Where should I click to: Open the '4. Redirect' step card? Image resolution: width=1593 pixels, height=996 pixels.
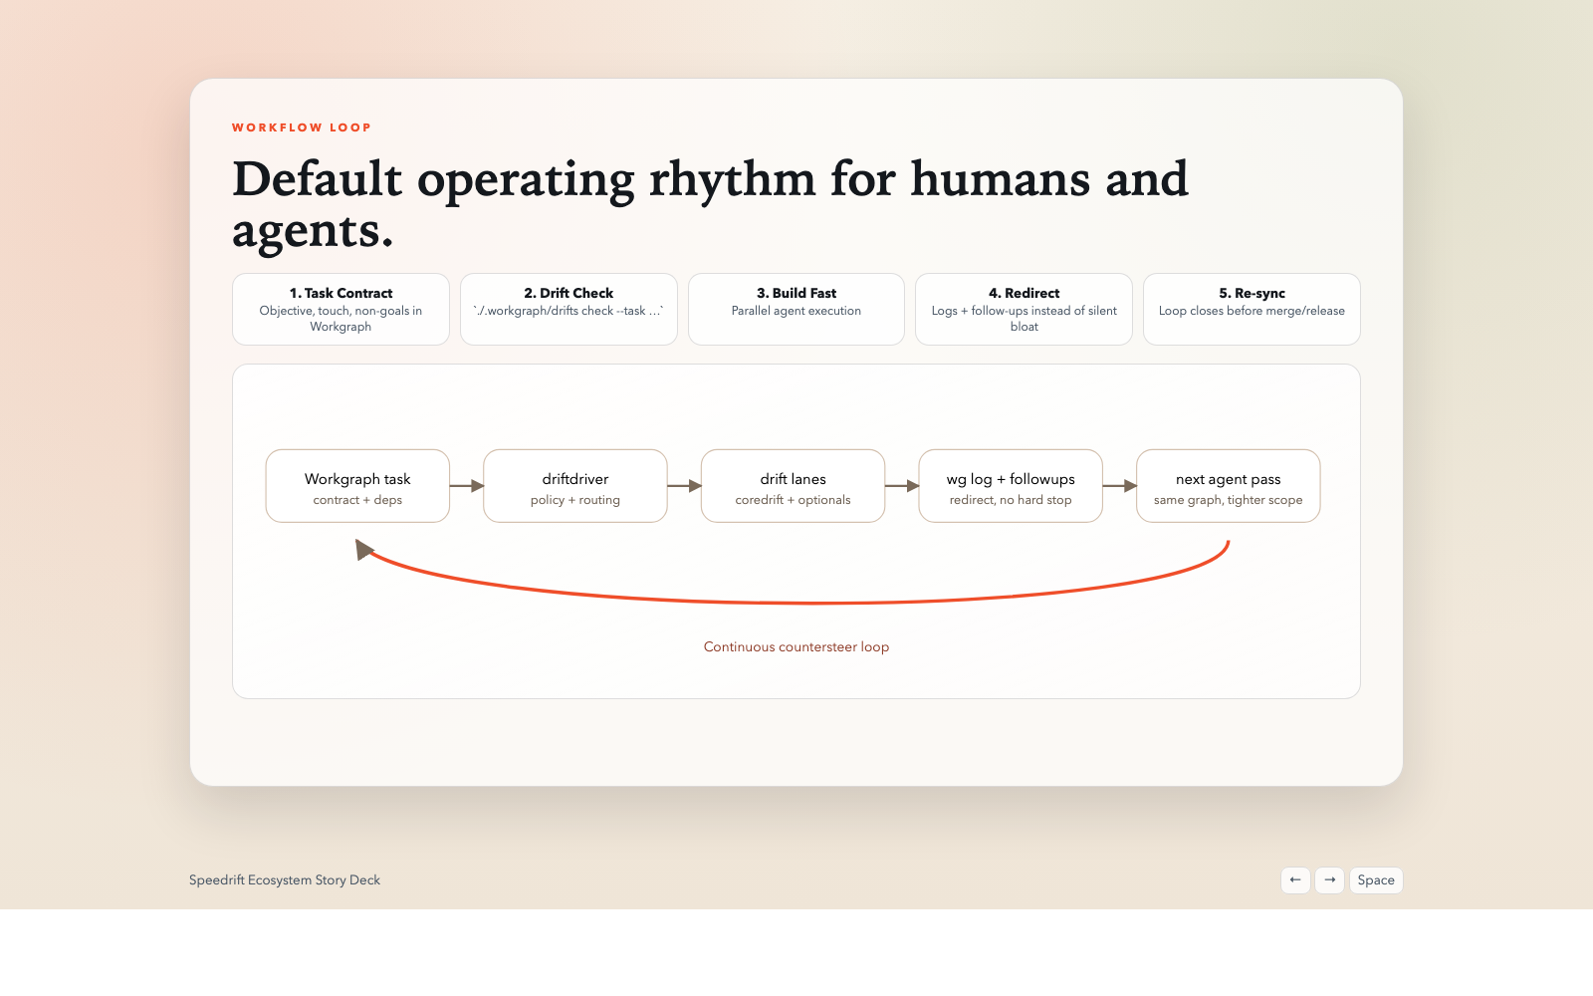1024,310
